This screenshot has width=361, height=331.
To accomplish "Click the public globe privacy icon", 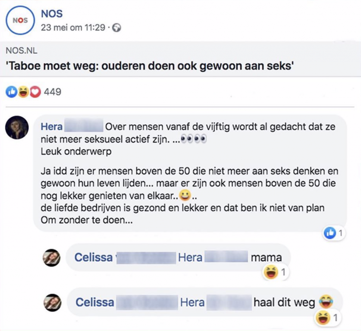I will click(117, 28).
